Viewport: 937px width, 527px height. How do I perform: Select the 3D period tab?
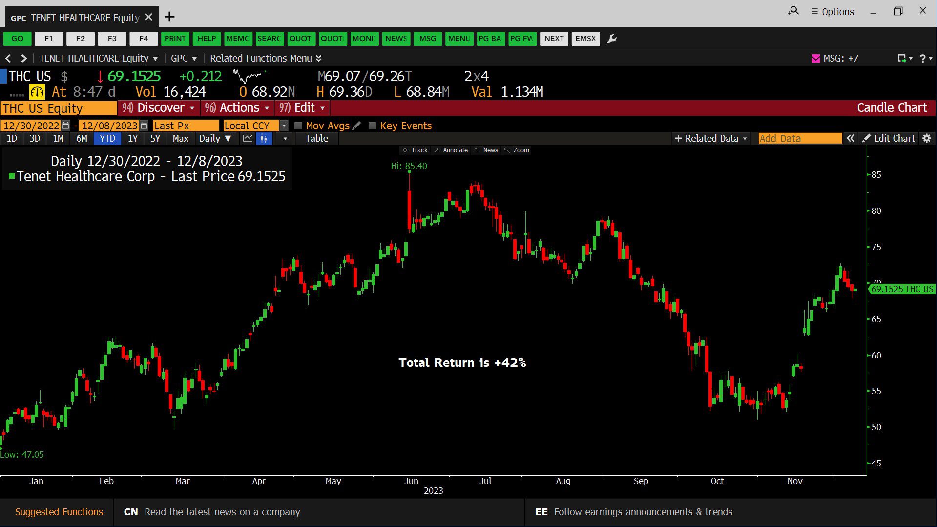[35, 138]
